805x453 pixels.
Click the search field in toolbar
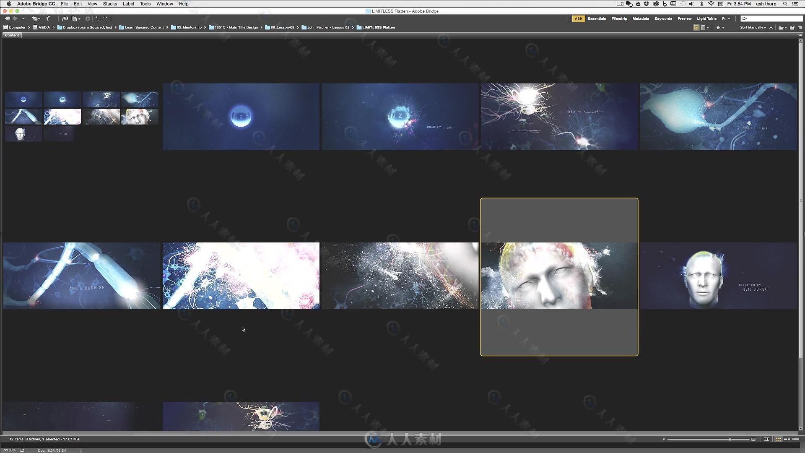point(771,18)
